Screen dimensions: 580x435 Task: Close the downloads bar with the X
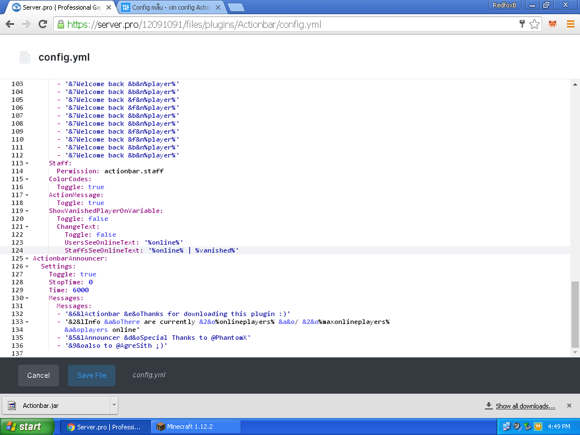click(569, 406)
